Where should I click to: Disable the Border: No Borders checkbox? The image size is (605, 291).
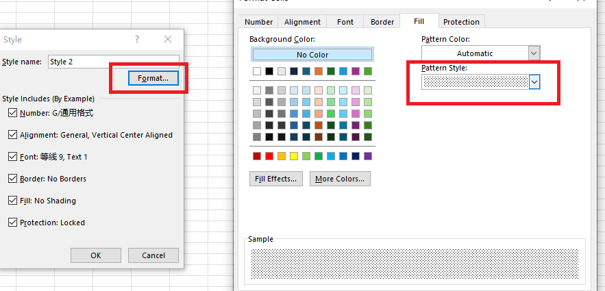pyautogui.click(x=13, y=179)
